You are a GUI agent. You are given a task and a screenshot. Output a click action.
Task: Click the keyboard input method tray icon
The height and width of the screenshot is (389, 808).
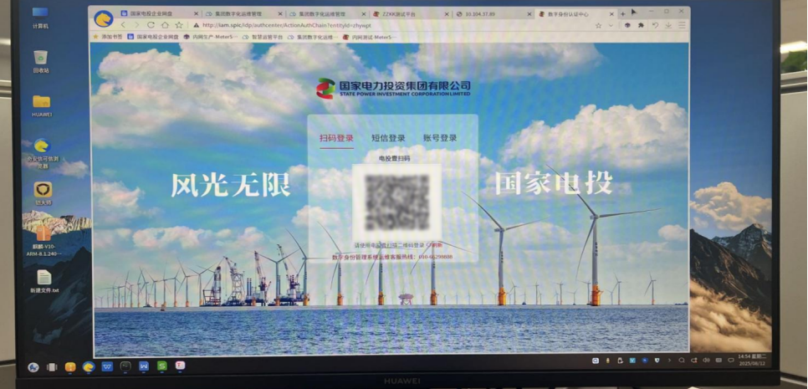click(719, 361)
